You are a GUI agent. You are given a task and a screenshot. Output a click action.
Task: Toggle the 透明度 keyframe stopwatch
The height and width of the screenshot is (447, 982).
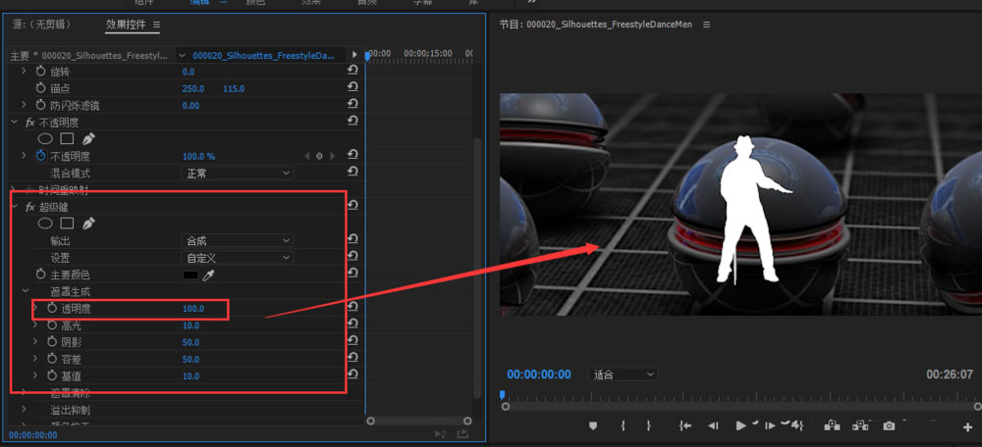point(52,309)
